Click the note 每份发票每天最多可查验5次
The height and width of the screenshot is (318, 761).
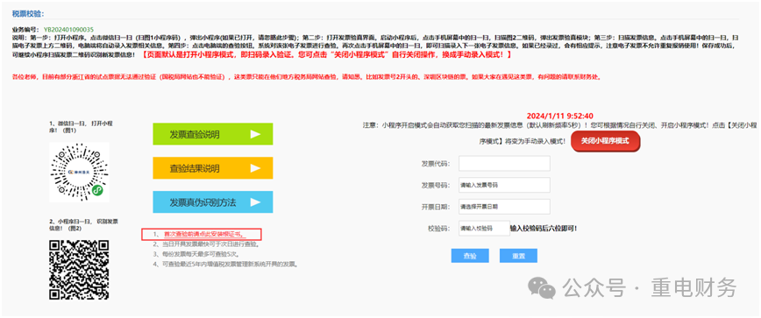tap(197, 254)
